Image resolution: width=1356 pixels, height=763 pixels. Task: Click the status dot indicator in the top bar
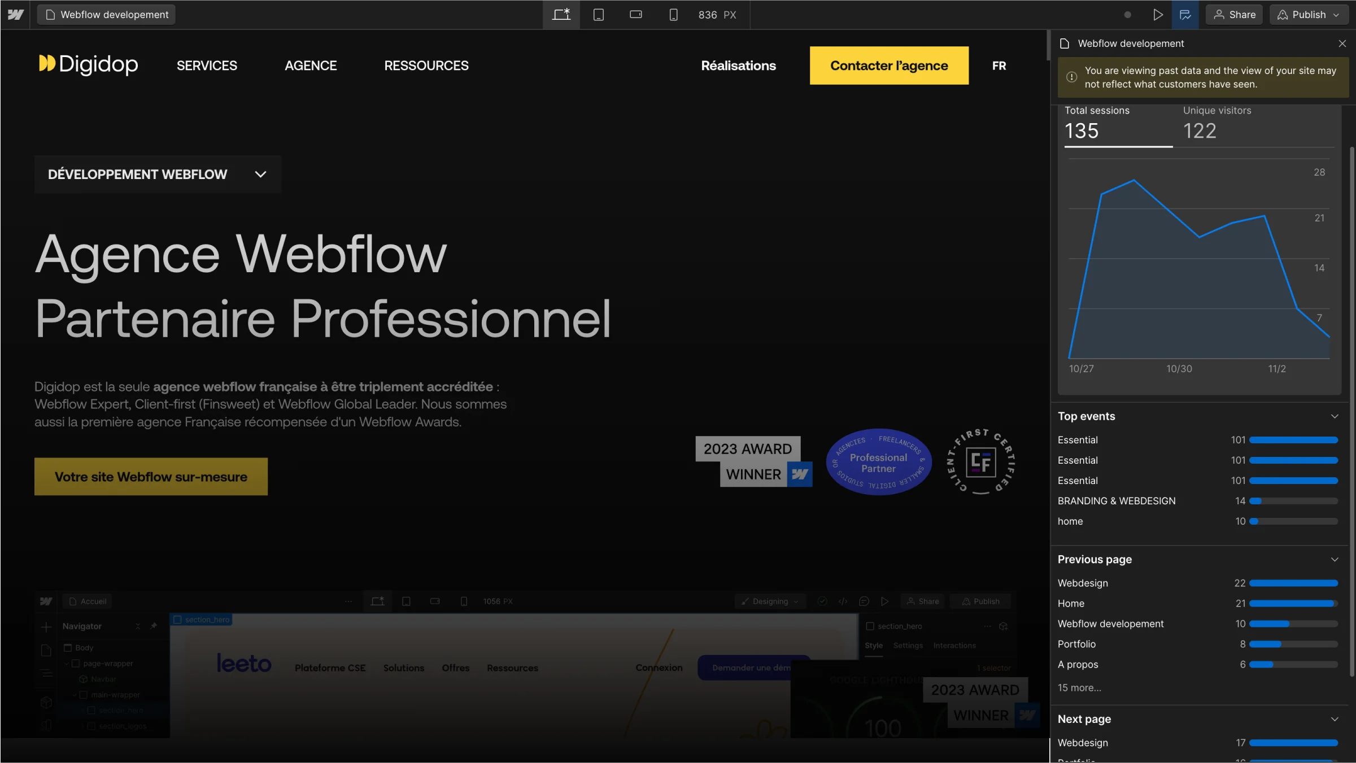1128,15
